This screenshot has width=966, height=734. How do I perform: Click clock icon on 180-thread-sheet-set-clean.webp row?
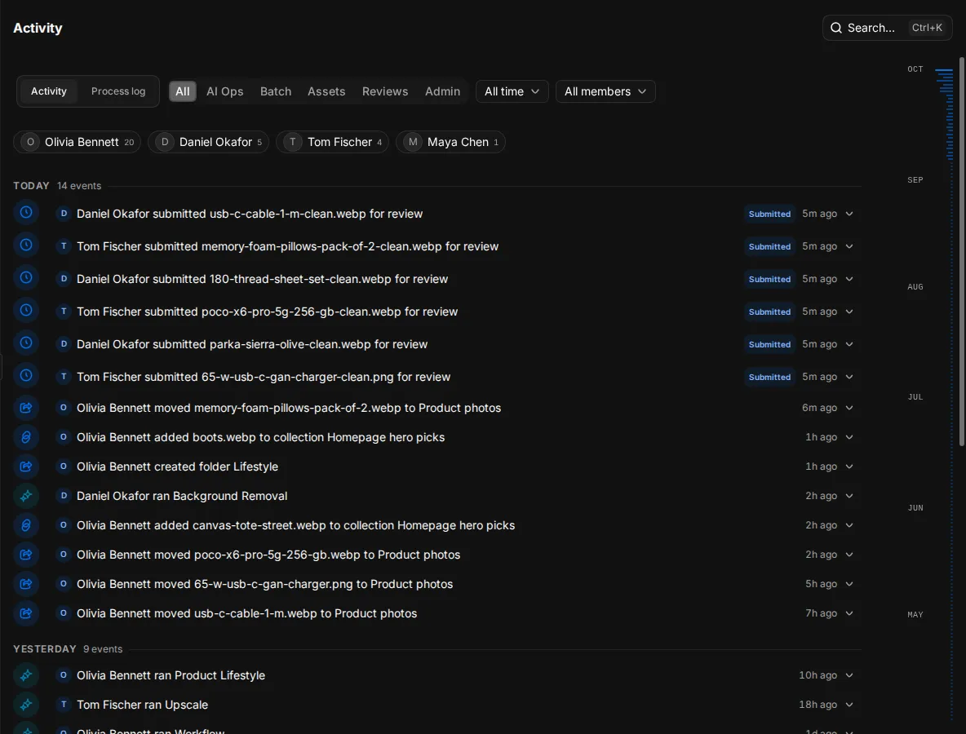click(x=26, y=278)
